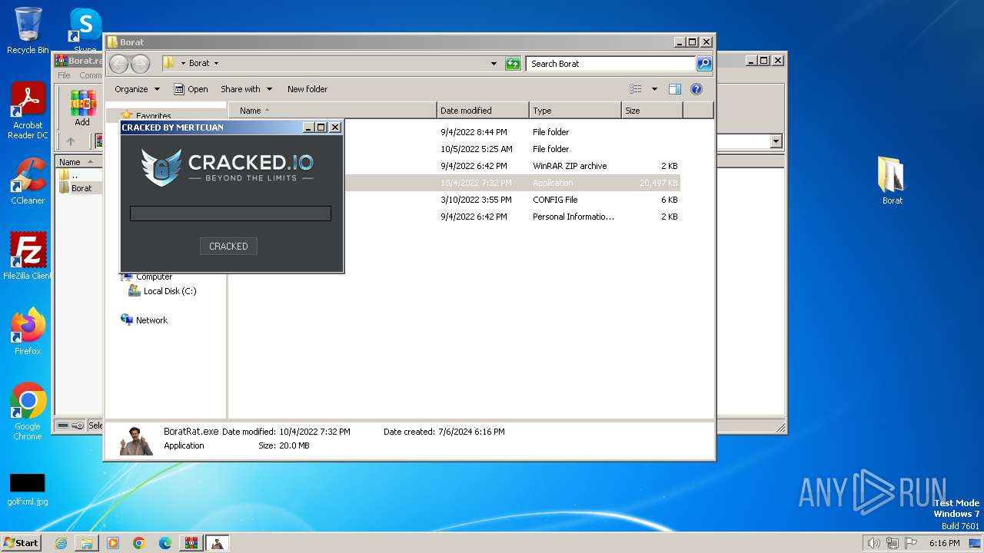Click the change view icon
984x553 pixels.
[636, 89]
